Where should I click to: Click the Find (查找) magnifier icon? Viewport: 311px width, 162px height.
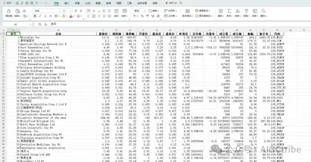click(x=263, y=11)
